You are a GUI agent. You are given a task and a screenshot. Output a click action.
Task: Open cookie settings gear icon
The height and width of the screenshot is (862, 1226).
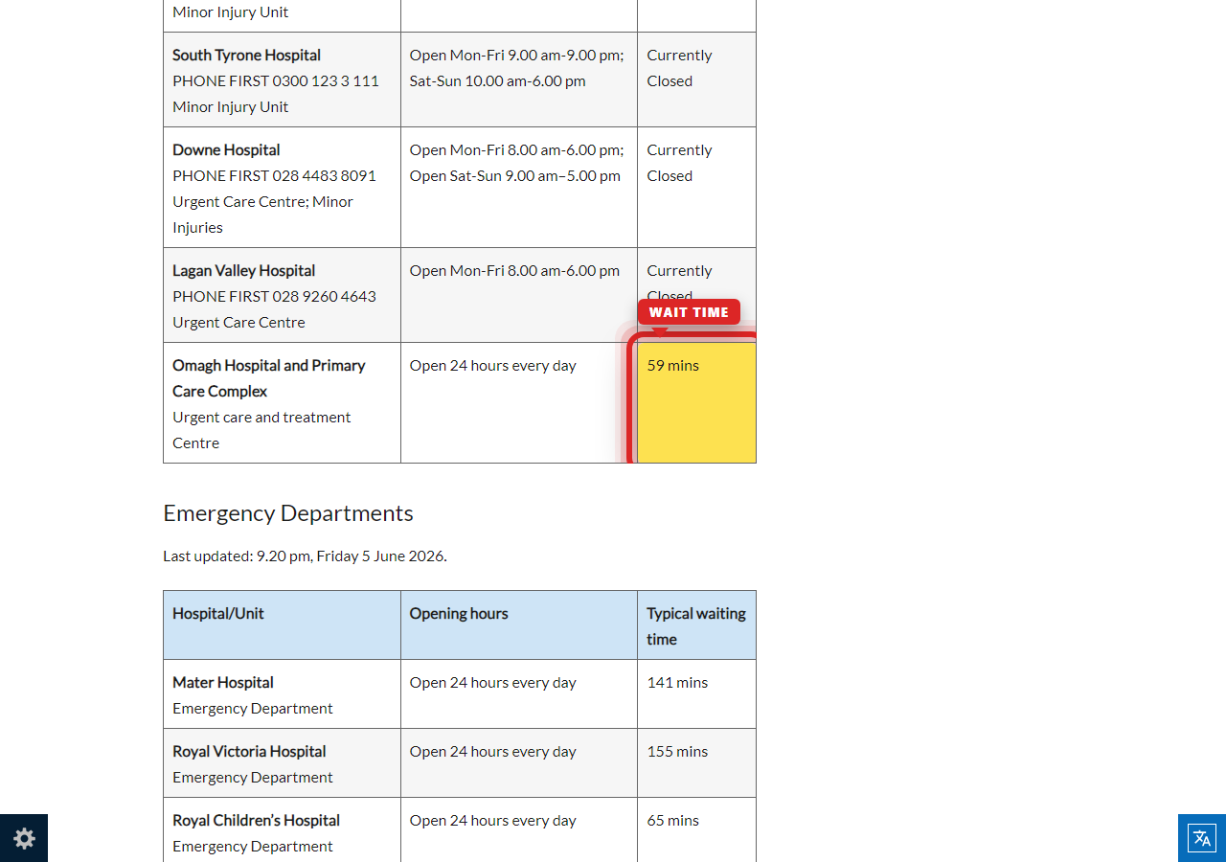[24, 838]
